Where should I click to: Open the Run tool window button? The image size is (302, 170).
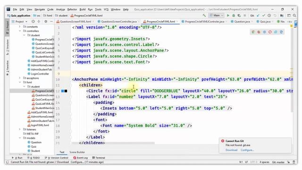point(17,158)
